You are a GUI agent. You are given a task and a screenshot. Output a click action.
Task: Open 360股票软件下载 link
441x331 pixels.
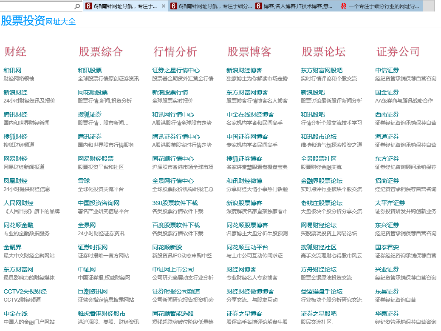[175, 203]
